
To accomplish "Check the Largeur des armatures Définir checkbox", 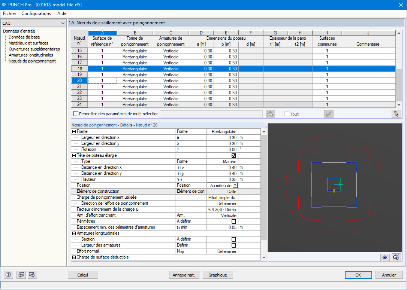I will (233, 245).
